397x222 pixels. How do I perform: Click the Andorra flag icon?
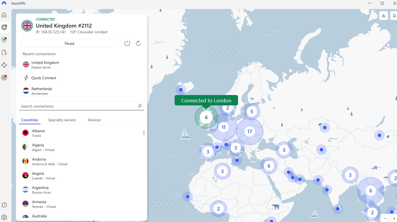[x=25, y=161]
